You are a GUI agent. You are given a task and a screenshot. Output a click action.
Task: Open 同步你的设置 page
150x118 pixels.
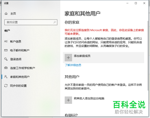point(18,86)
